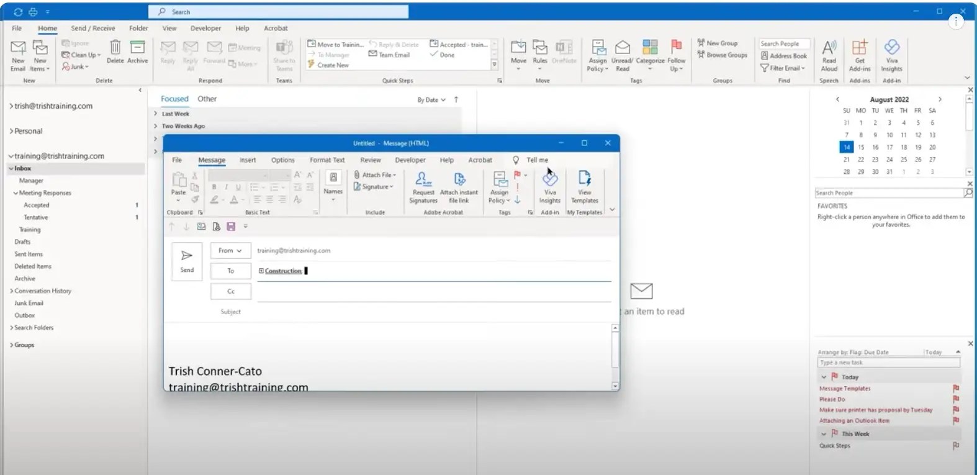Toggle Bold formatting in Basic Text
977x475 pixels.
[x=214, y=187]
